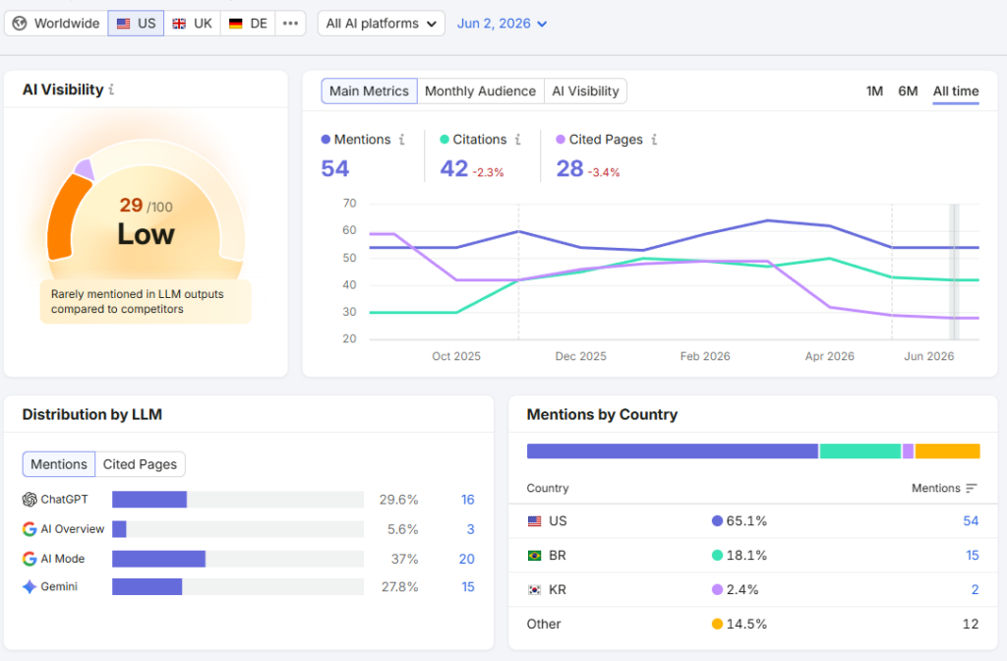The width and height of the screenshot is (1007, 661).
Task: Click the highlighted Jun 2026 chart marker
Action: pyautogui.click(x=954, y=271)
